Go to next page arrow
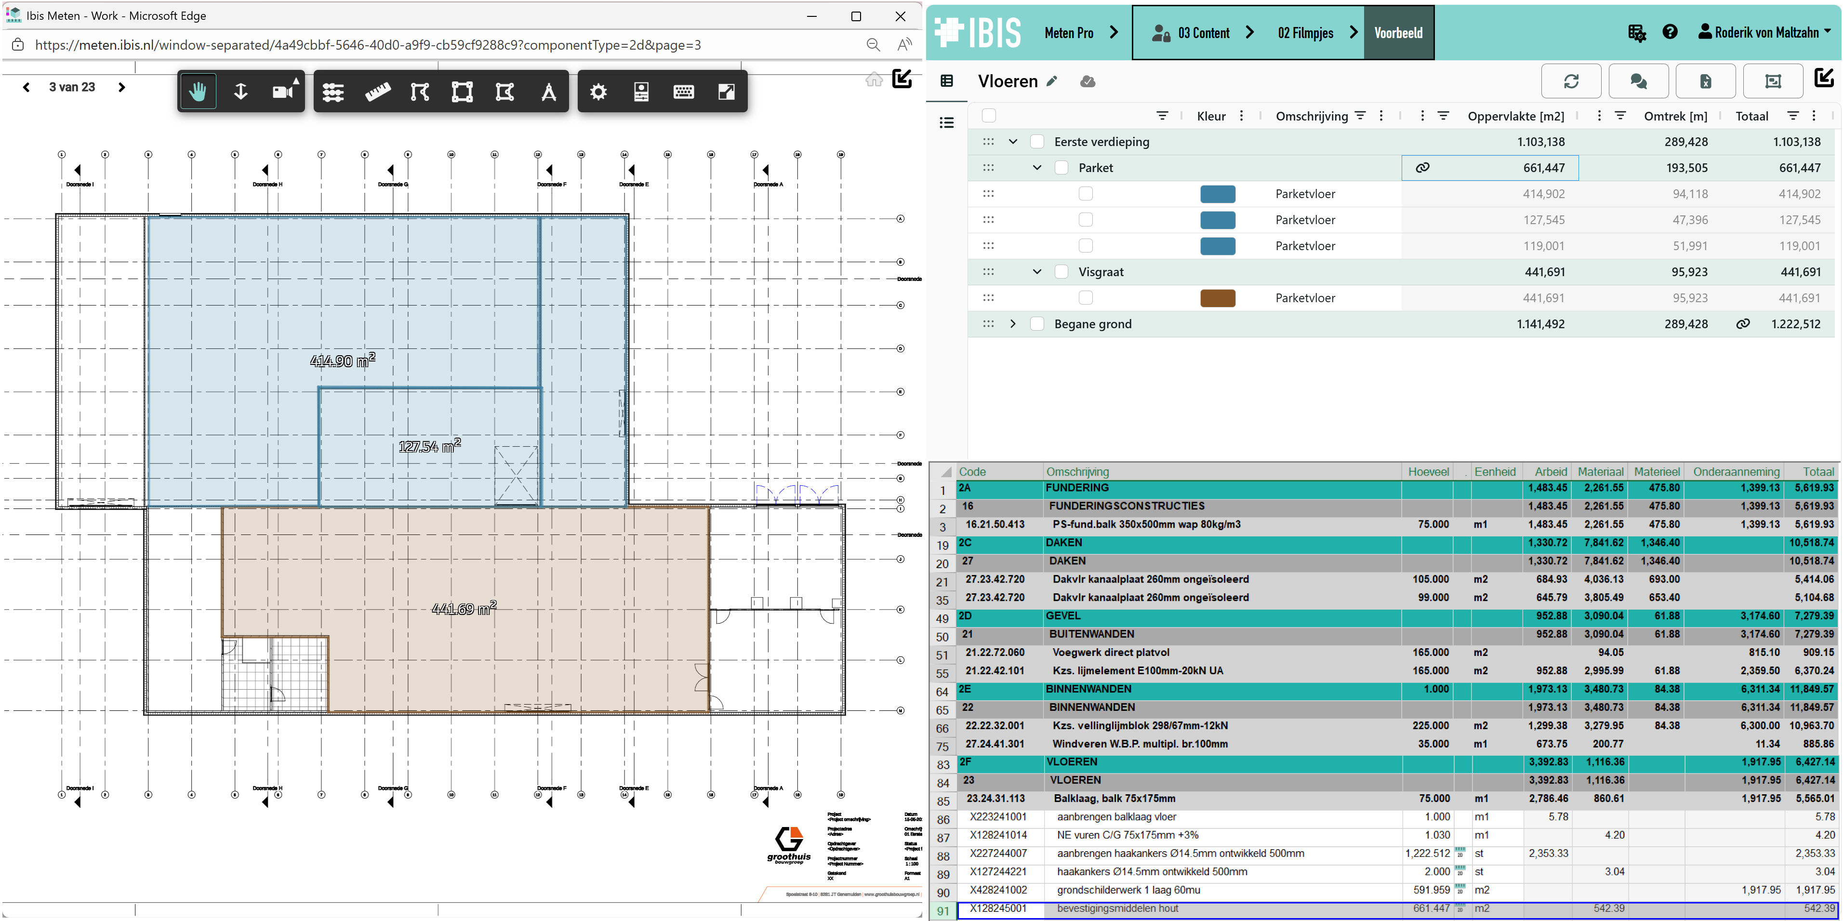1844x921 pixels. [122, 87]
